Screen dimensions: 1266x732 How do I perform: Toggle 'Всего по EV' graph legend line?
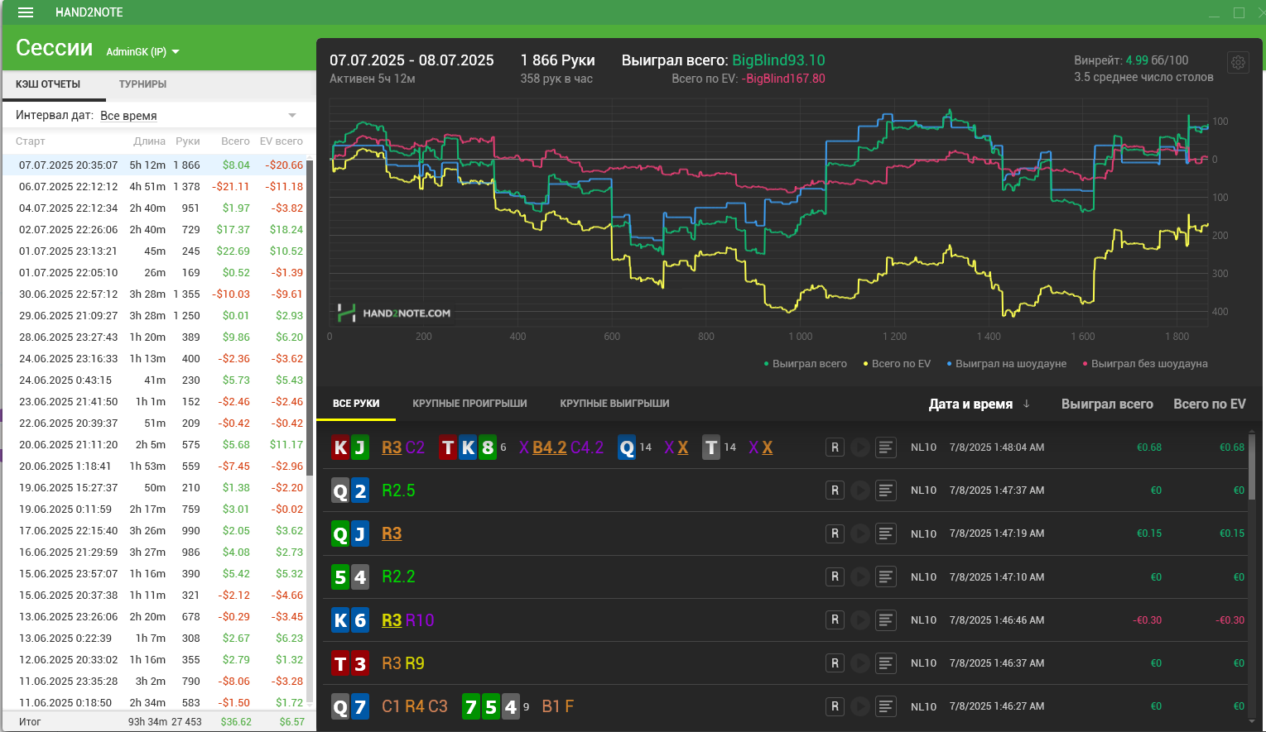897,364
